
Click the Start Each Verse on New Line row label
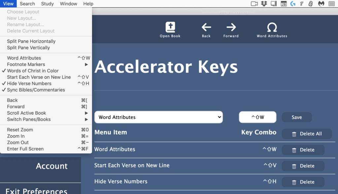tap(132, 165)
